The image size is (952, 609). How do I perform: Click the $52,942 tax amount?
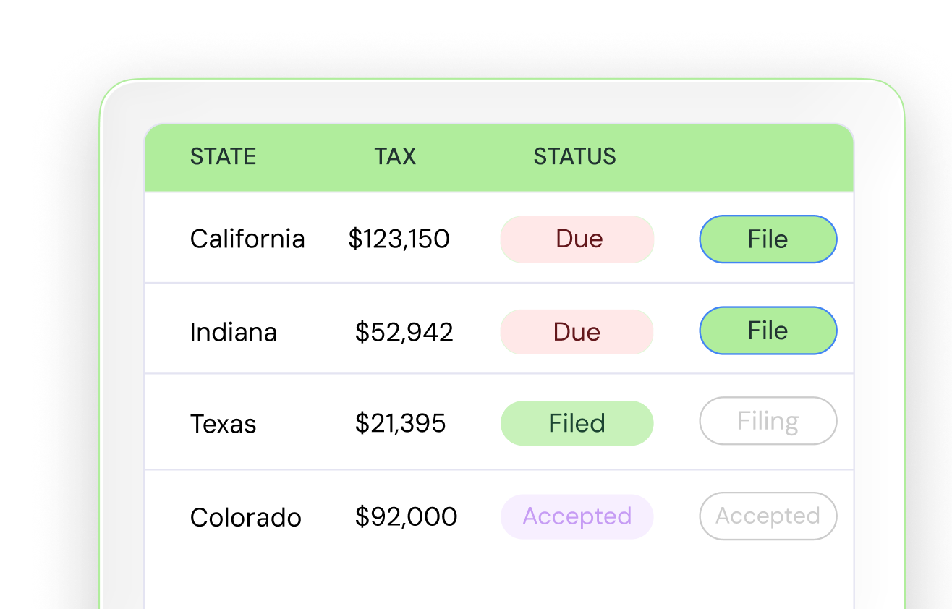[404, 332]
